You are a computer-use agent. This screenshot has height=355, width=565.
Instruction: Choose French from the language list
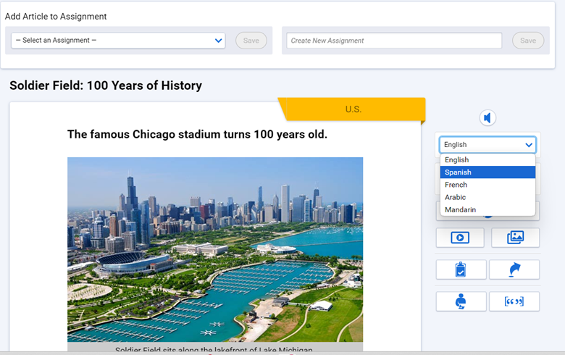coord(487,185)
